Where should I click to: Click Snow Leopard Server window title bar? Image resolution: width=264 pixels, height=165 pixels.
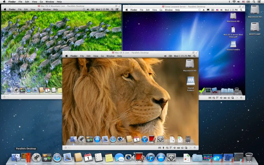pos(184,6)
